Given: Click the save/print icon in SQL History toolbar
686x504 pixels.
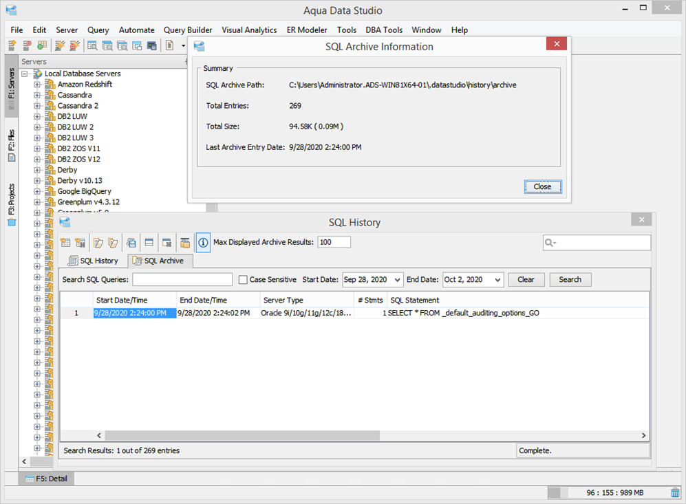Looking at the screenshot, I should 131,242.
